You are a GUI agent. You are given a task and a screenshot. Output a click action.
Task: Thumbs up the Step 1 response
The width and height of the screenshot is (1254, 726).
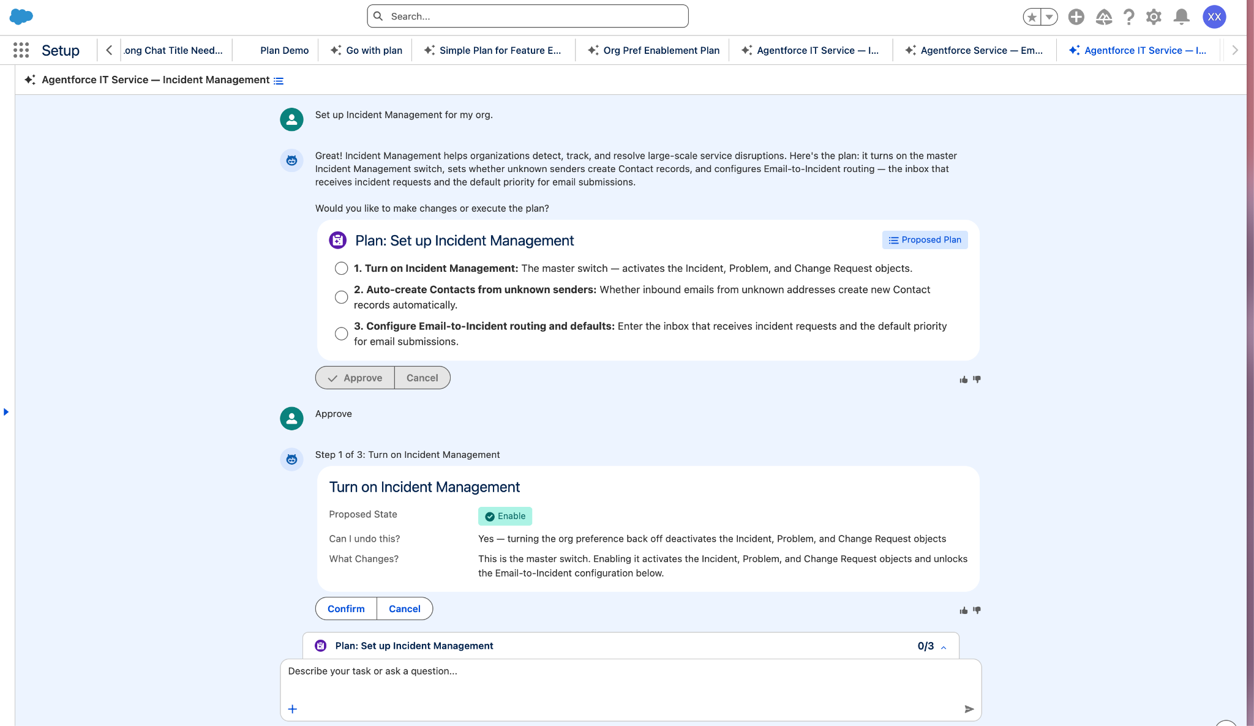pos(964,610)
